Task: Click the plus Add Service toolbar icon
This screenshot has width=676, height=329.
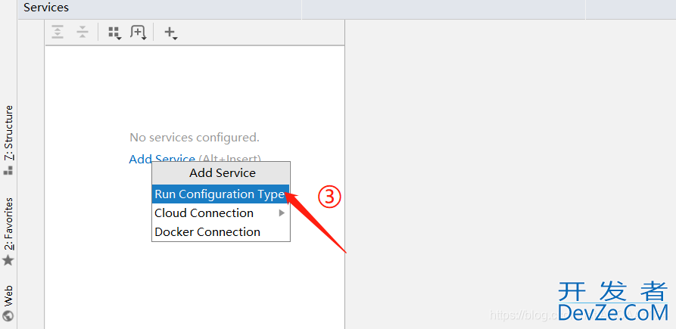Action: [171, 33]
